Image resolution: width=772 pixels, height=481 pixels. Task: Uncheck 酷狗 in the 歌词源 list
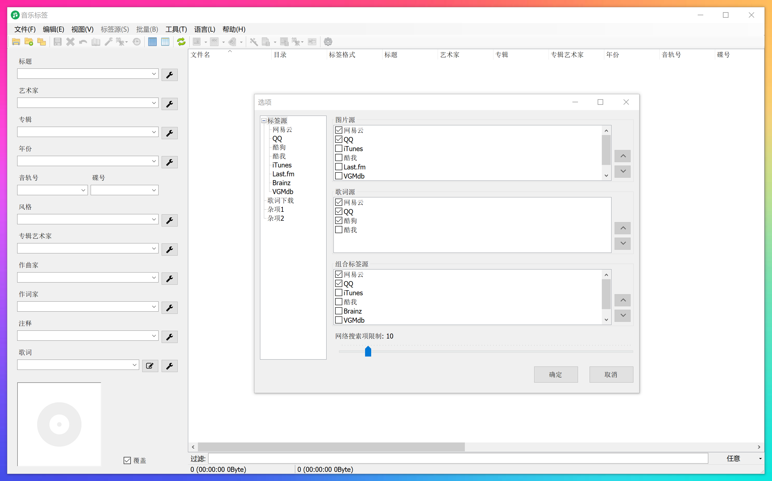tap(339, 220)
